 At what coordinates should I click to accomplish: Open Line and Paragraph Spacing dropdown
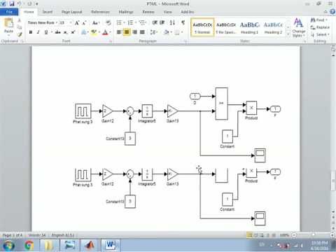click(153, 32)
